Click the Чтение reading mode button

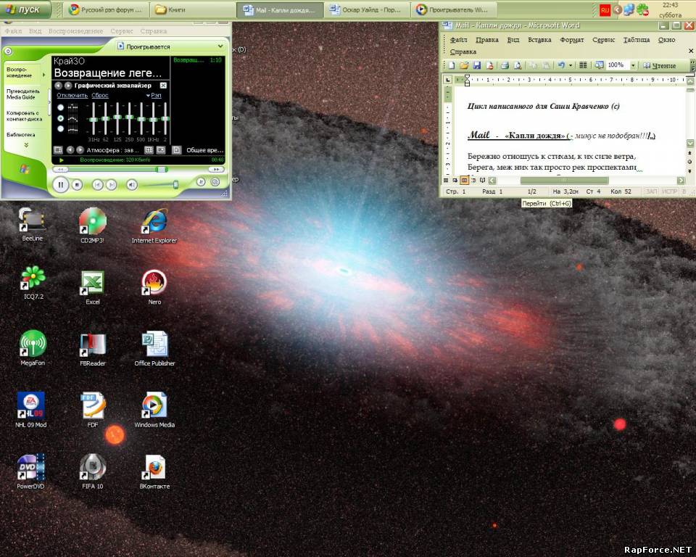coord(660,66)
